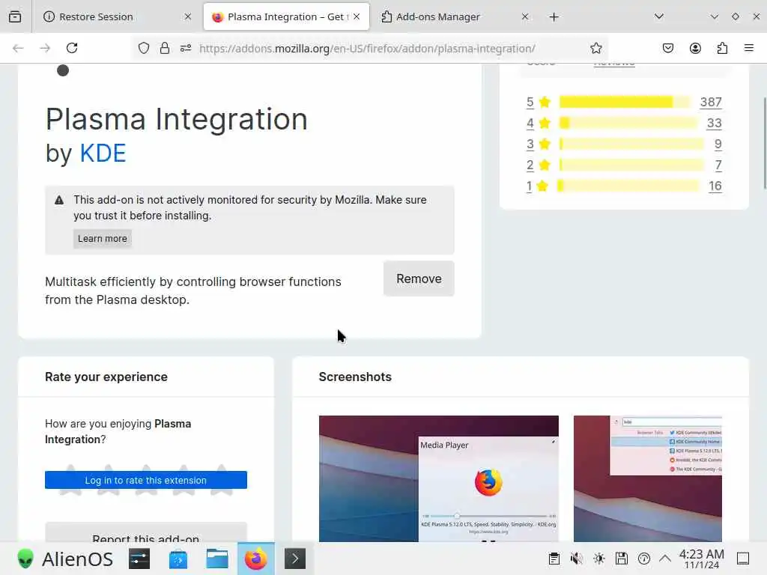Screen dimensions: 767x575
Task: Remove the Plasma Integration add-on
Action: pyautogui.click(x=419, y=279)
